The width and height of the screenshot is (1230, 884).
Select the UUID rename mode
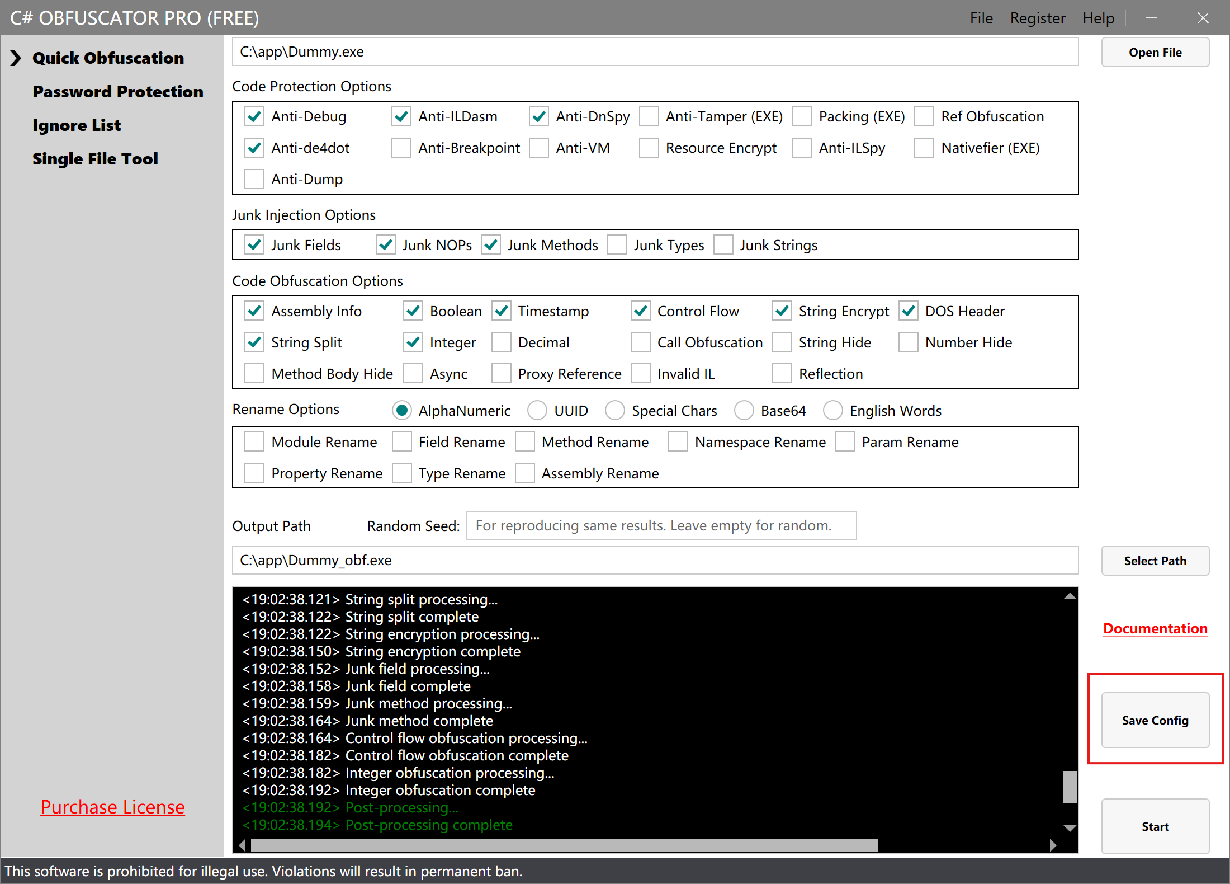tap(537, 410)
